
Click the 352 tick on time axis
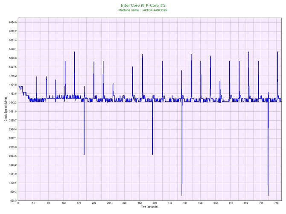pyautogui.click(x=140, y=203)
